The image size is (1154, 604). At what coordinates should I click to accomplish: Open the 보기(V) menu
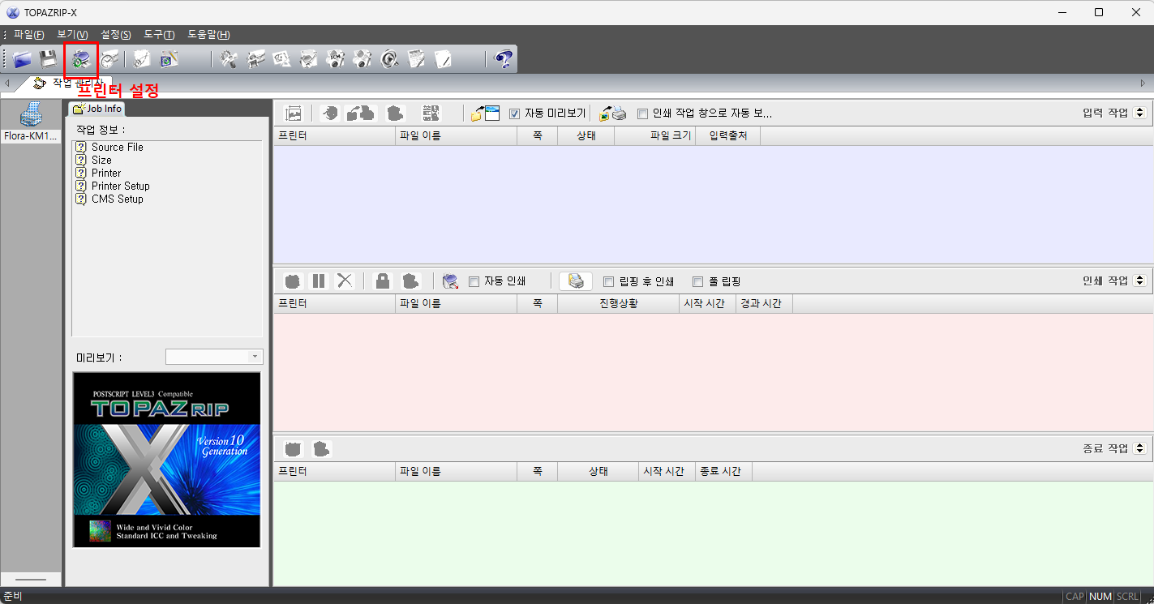(x=72, y=35)
